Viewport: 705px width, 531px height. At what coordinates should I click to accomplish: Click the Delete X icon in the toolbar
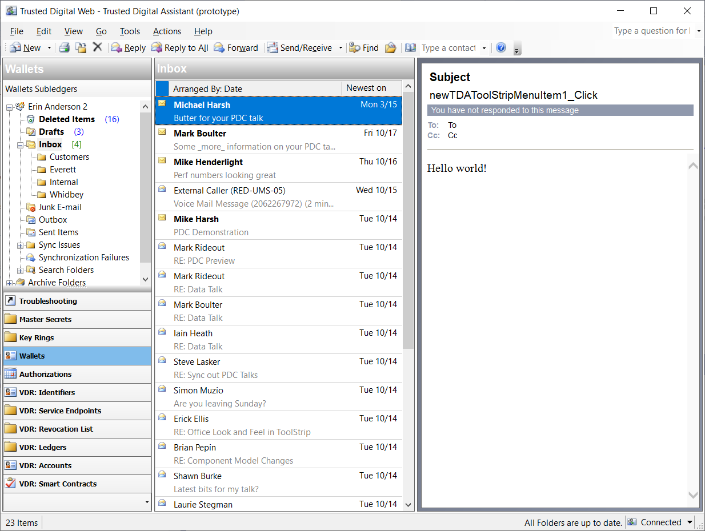(98, 47)
